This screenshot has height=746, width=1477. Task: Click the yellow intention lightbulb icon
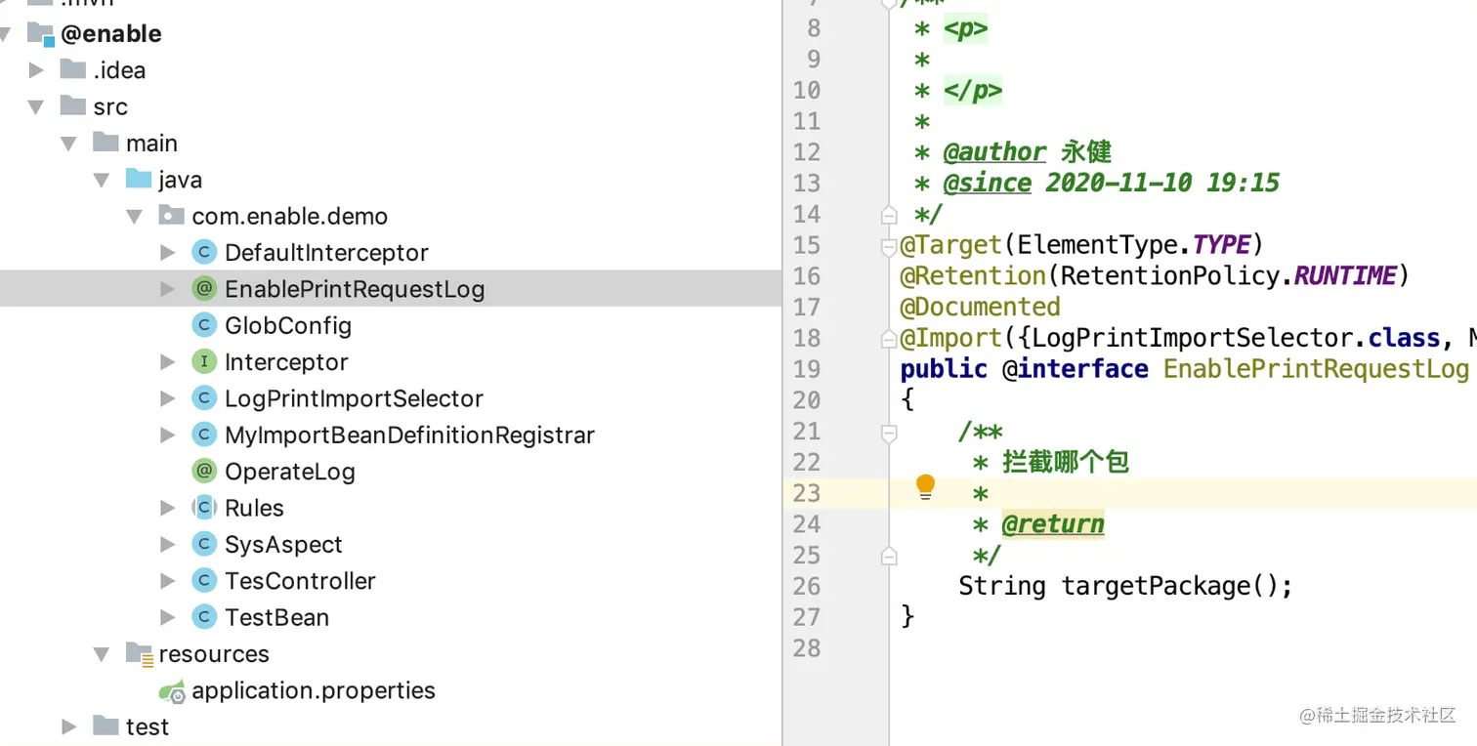(924, 486)
